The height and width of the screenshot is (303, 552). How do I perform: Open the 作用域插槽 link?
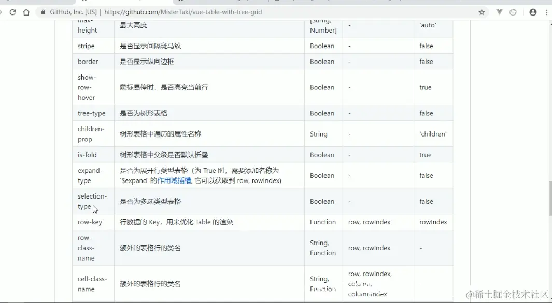tap(174, 181)
